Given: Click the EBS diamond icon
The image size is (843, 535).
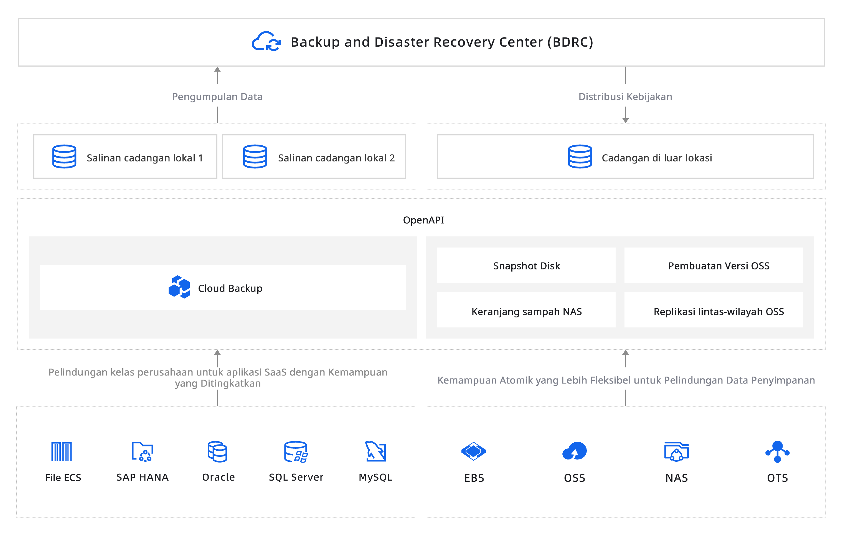Looking at the screenshot, I should [473, 451].
